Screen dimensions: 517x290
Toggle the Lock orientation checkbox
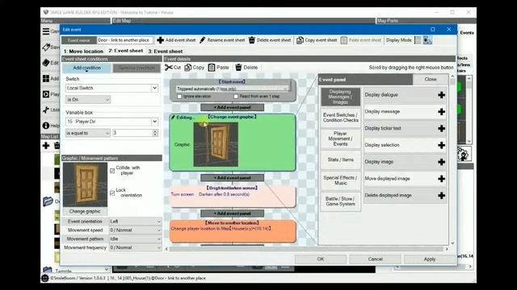(112, 193)
